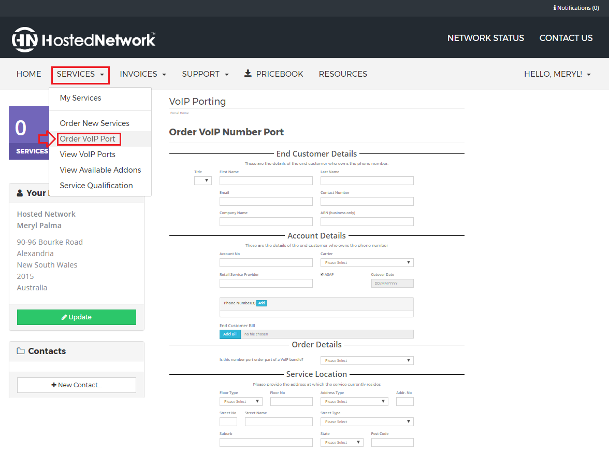This screenshot has height=450, width=609.
Task: Click the First Name input field
Action: pyautogui.click(x=266, y=180)
